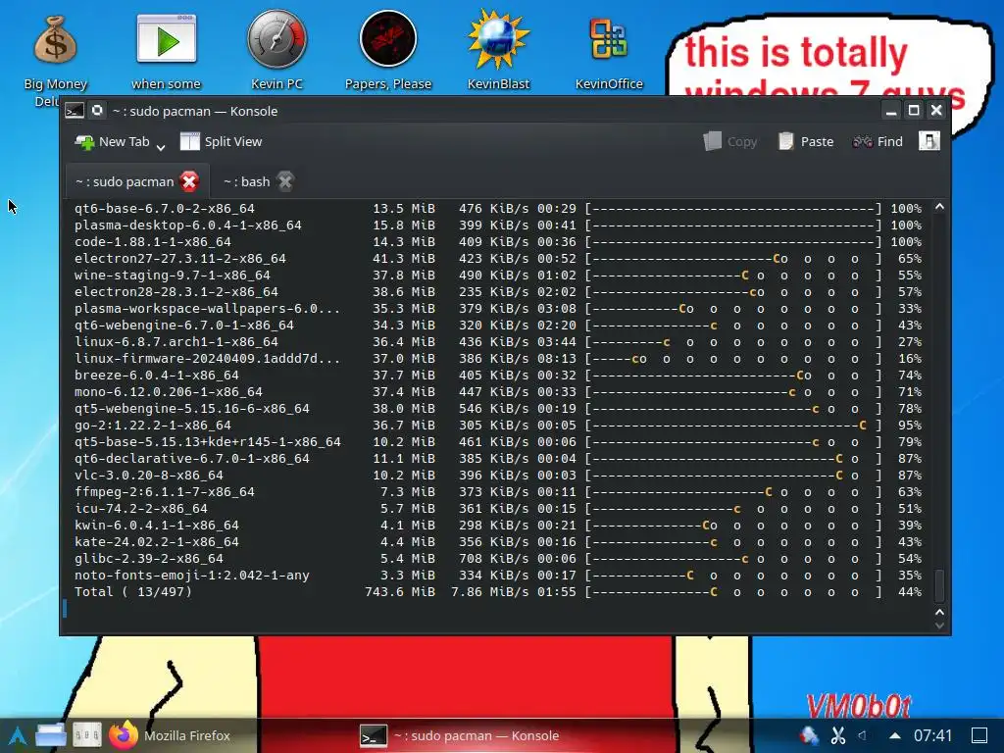Viewport: 1004px width, 753px height.
Task: Activate Split View in Konsole
Action: [x=221, y=141]
